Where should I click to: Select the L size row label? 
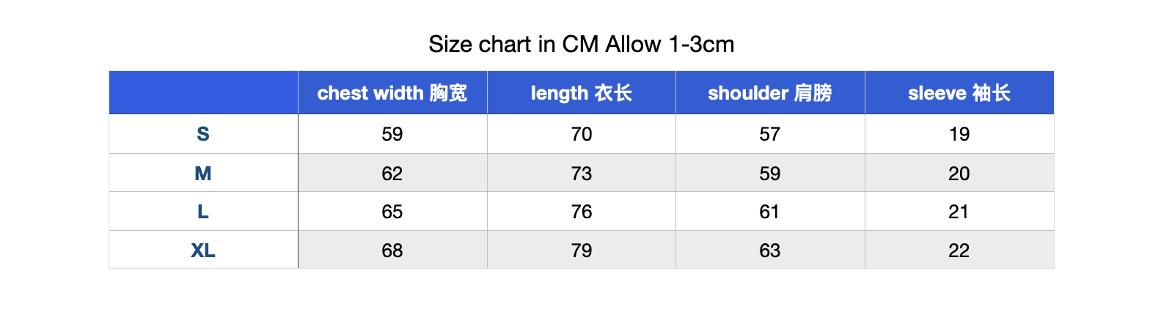tap(203, 212)
